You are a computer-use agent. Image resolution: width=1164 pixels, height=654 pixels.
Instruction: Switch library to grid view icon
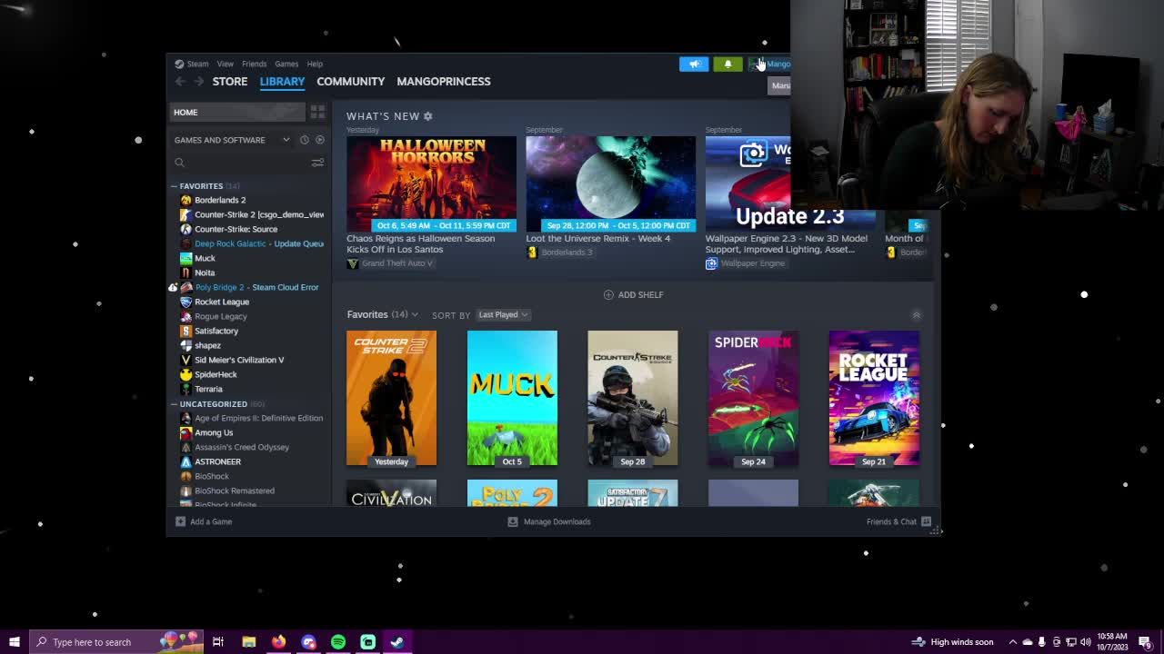317,112
